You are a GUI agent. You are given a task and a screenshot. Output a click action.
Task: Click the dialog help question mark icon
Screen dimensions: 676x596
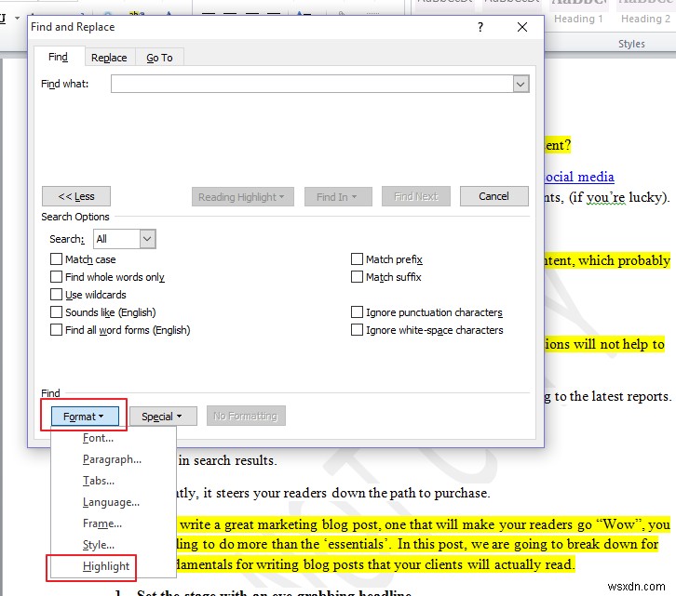pos(480,27)
